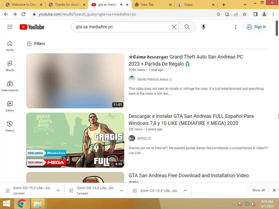
Task: Click the browser address bar URL
Action: click(87, 14)
